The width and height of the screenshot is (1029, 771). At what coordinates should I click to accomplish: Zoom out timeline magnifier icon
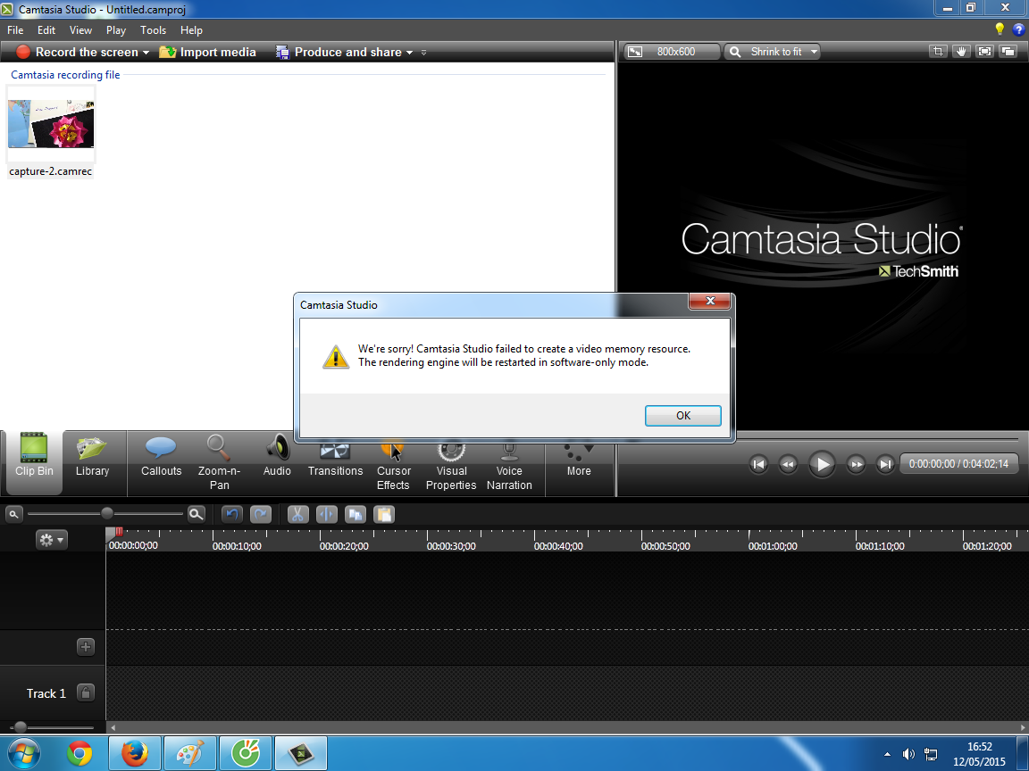click(13, 514)
